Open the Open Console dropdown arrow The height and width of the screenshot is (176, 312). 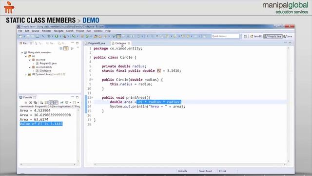pos(78,103)
